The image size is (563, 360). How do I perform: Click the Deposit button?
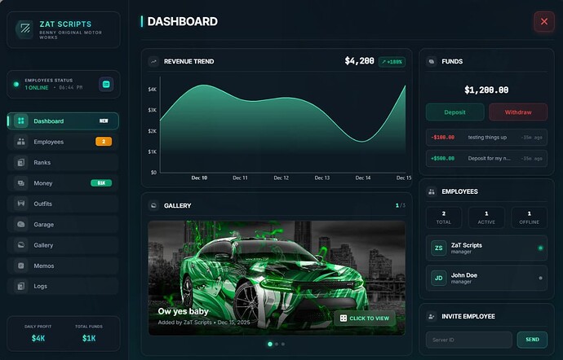(455, 112)
